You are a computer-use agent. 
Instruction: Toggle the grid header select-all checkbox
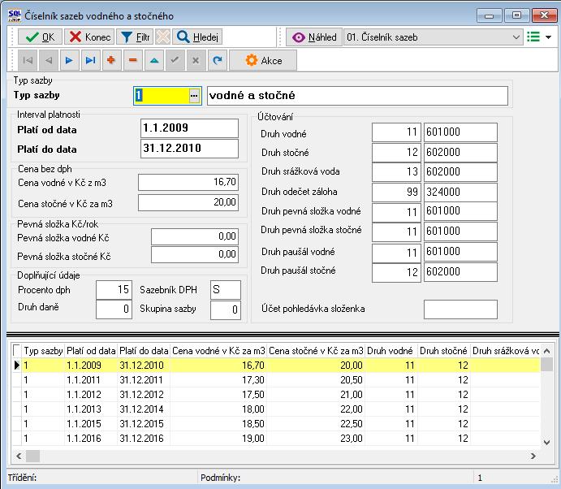click(x=16, y=350)
